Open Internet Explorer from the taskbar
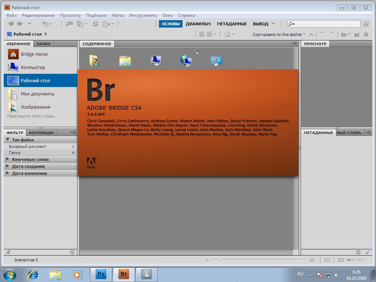Screen dimensions: 376x282 click(x=33, y=275)
